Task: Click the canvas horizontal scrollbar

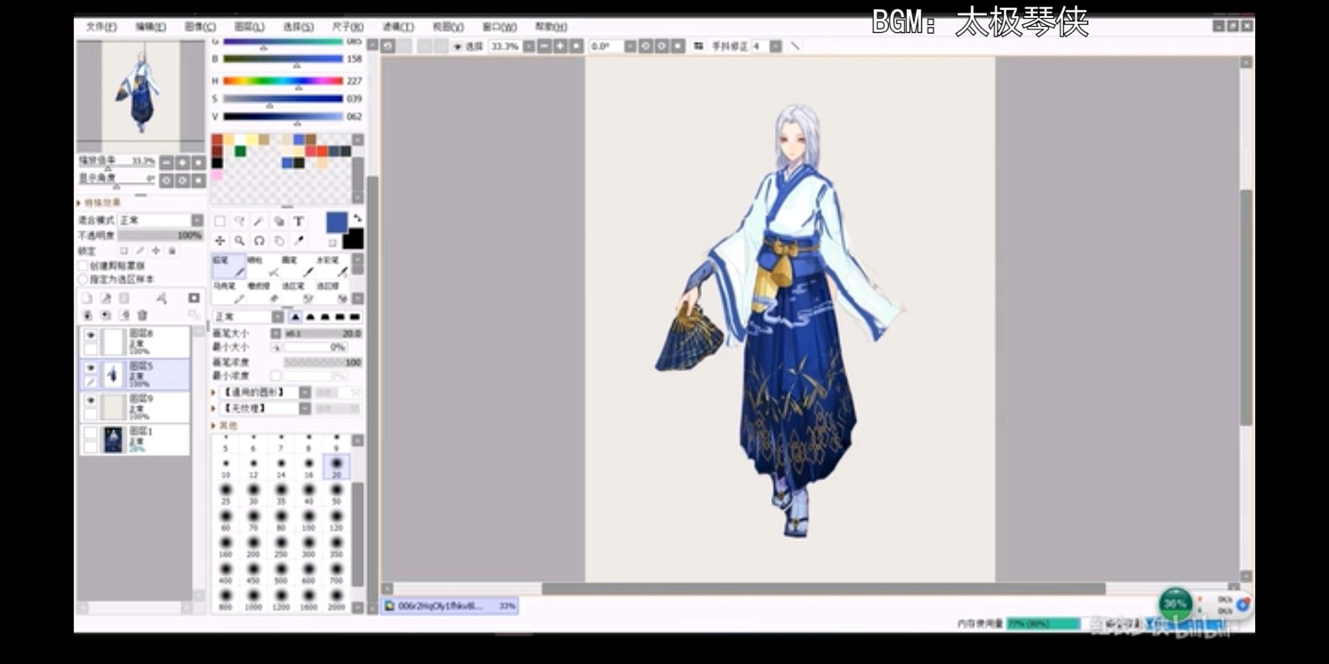Action: 823,589
